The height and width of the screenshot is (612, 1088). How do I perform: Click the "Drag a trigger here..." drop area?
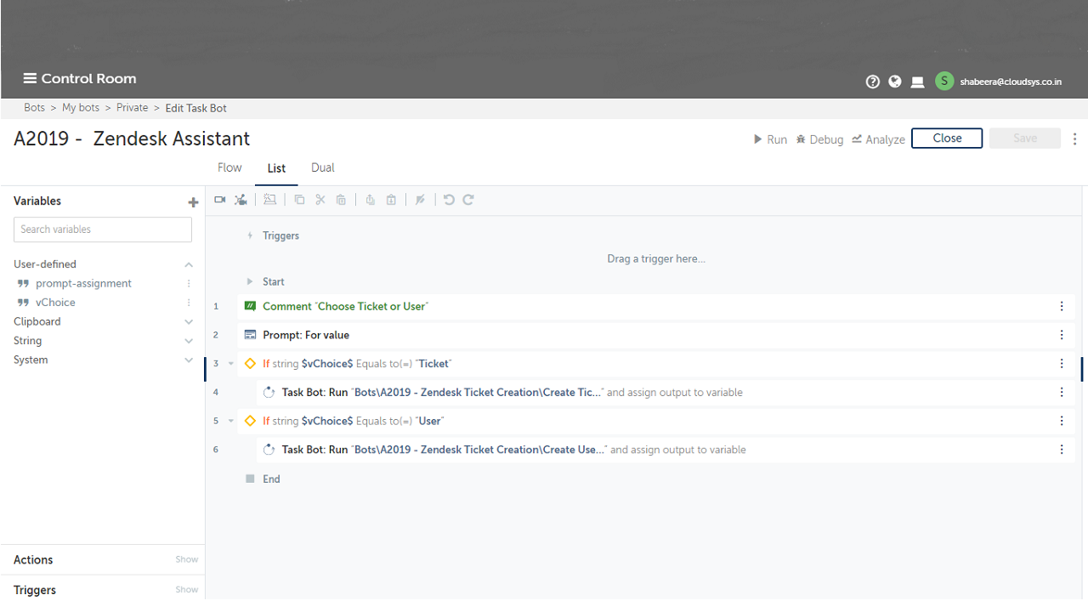[656, 258]
